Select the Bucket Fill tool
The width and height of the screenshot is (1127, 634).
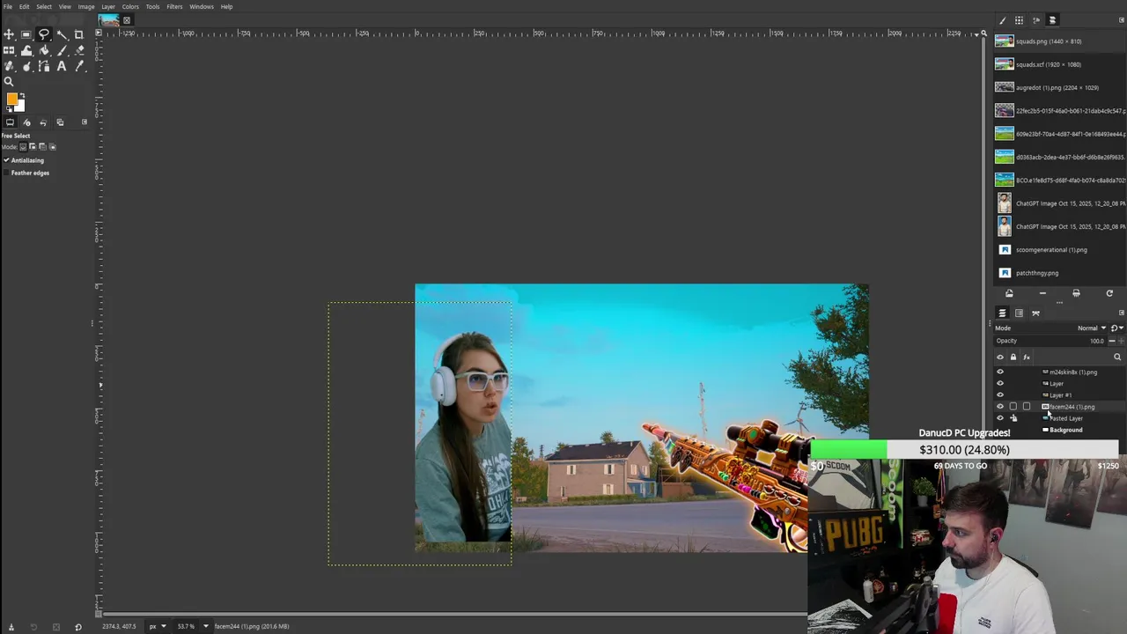(x=44, y=50)
